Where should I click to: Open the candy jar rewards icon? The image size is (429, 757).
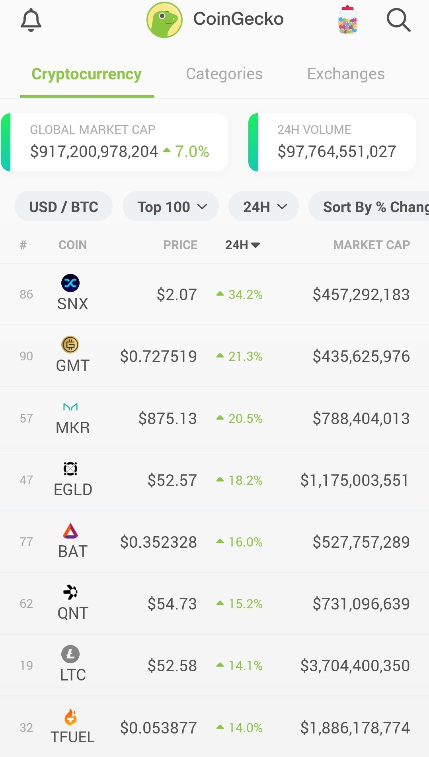[348, 20]
